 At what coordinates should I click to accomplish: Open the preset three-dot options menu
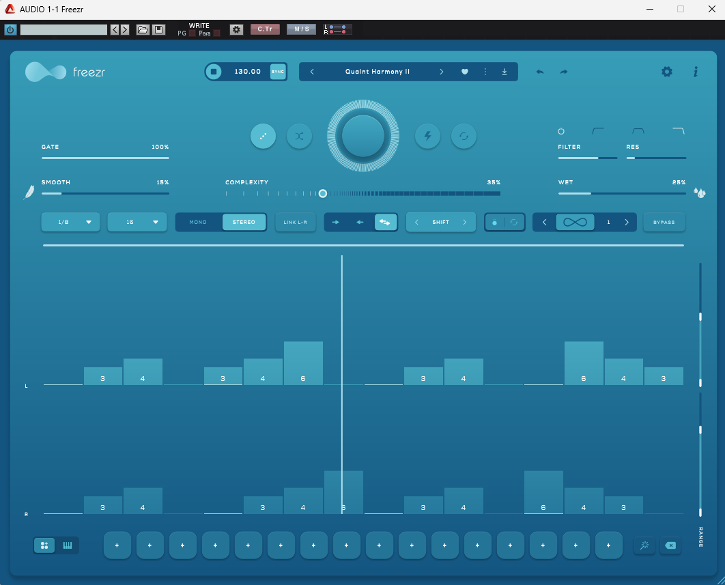(x=485, y=72)
